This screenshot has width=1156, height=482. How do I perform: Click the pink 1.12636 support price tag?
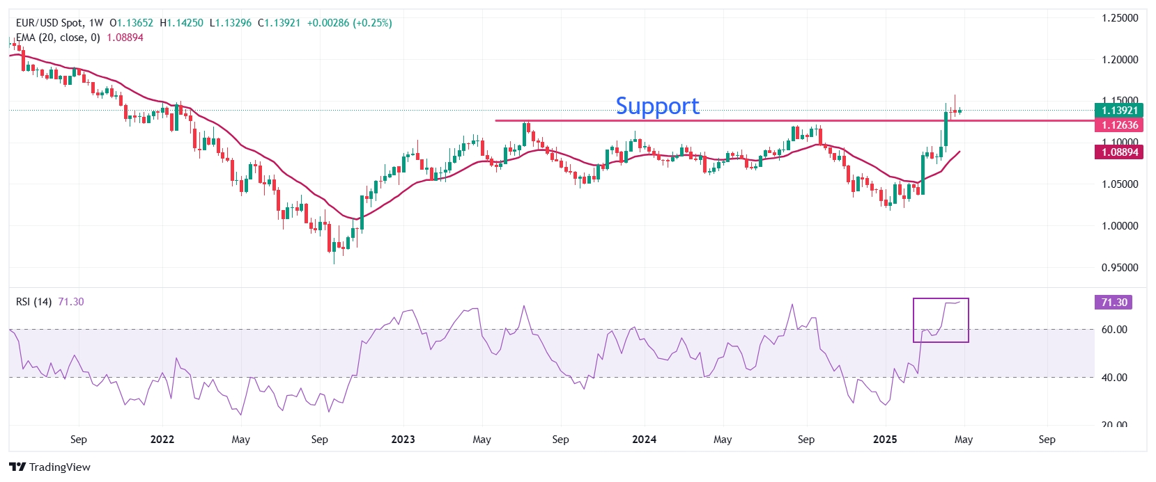click(1119, 125)
